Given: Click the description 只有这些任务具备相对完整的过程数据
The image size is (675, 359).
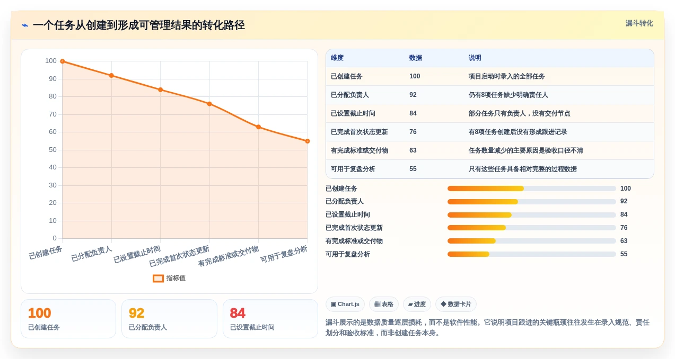Looking at the screenshot, I should (x=523, y=169).
